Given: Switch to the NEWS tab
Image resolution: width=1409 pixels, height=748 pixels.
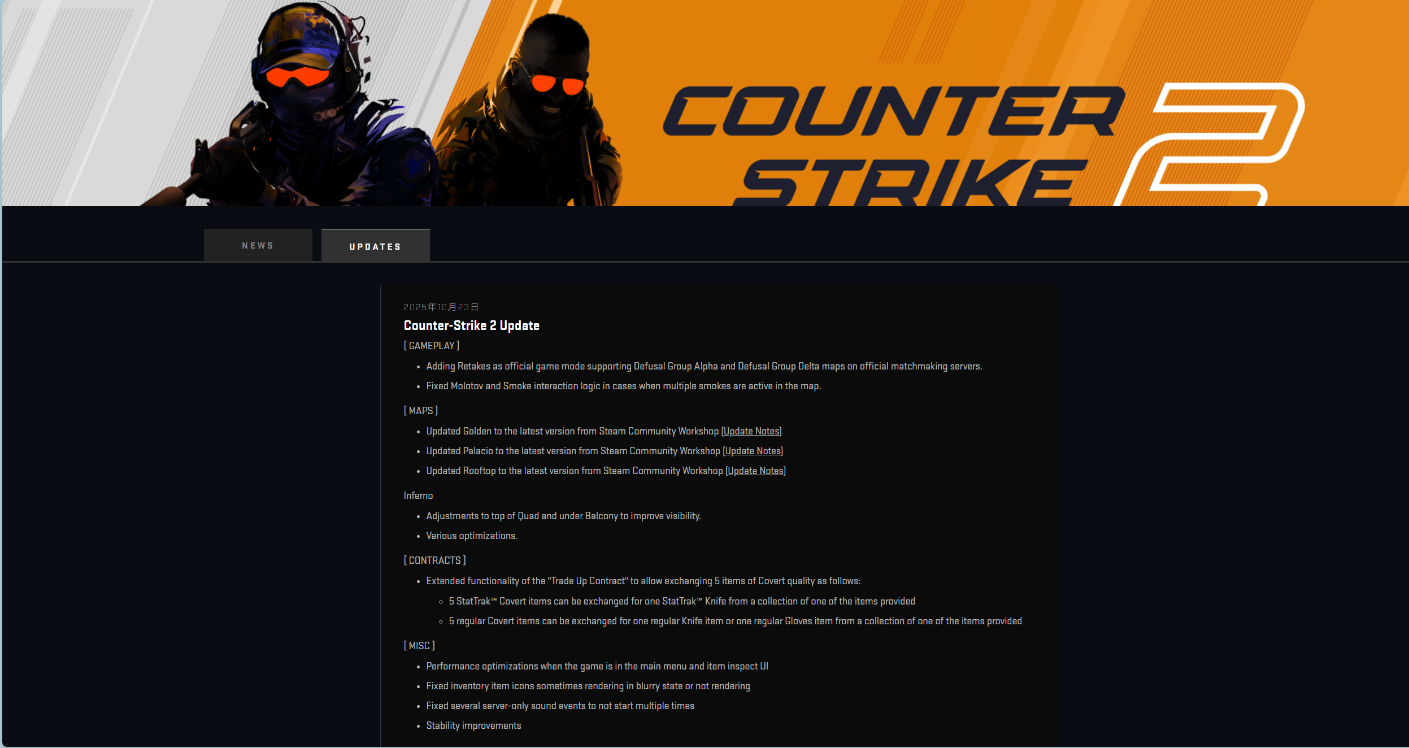Looking at the screenshot, I should [258, 245].
